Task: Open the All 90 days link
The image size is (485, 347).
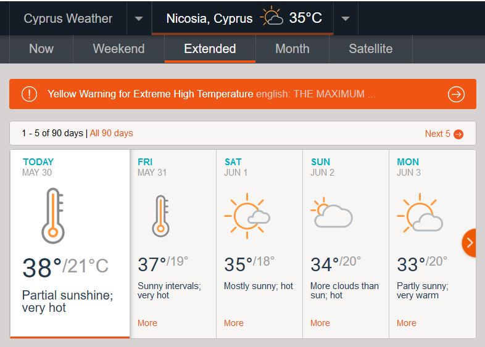Action: (x=112, y=133)
